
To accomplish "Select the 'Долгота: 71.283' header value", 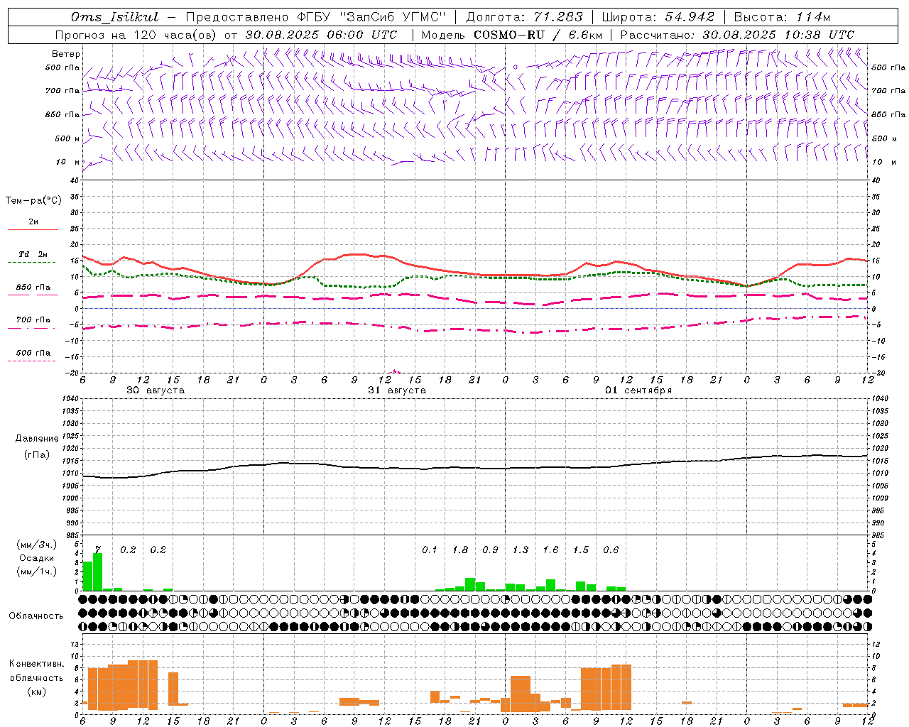I will click(524, 17).
